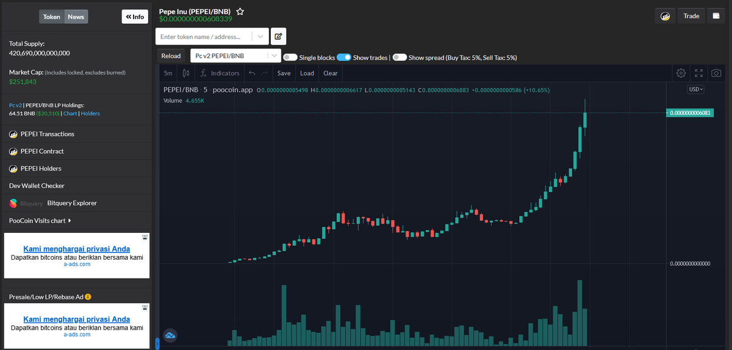Take a chart snapshot with camera icon
732x350 pixels.
pos(716,73)
